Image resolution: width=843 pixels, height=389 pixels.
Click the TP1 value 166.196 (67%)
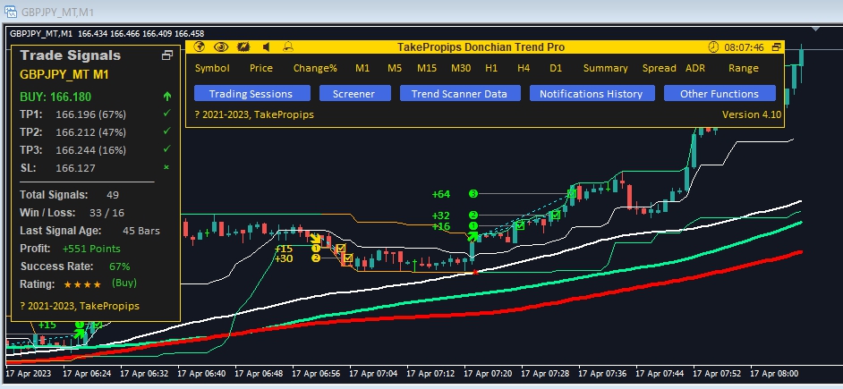91,114
